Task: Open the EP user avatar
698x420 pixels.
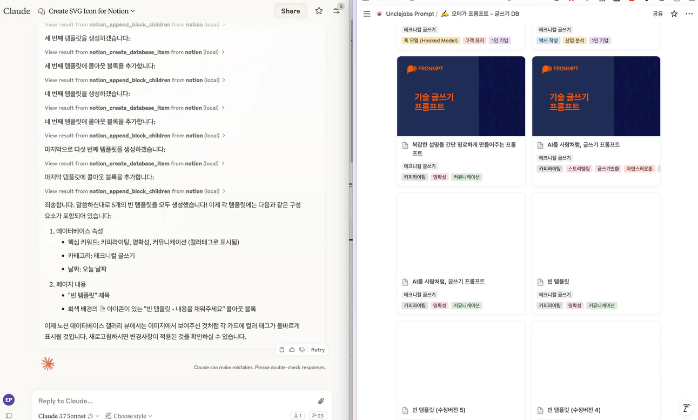Action: point(9,400)
